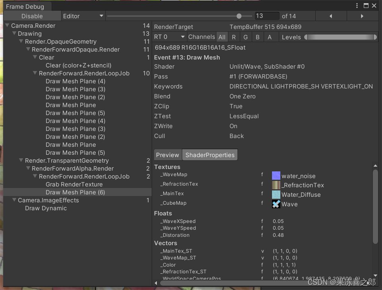Open the Frame Debug window options menu

tap(356, 6)
